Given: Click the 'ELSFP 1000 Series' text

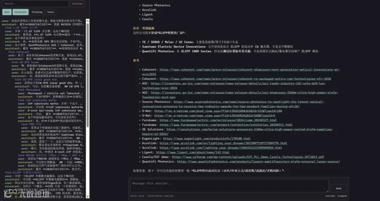Looking at the screenshot, I should click(x=196, y=51).
